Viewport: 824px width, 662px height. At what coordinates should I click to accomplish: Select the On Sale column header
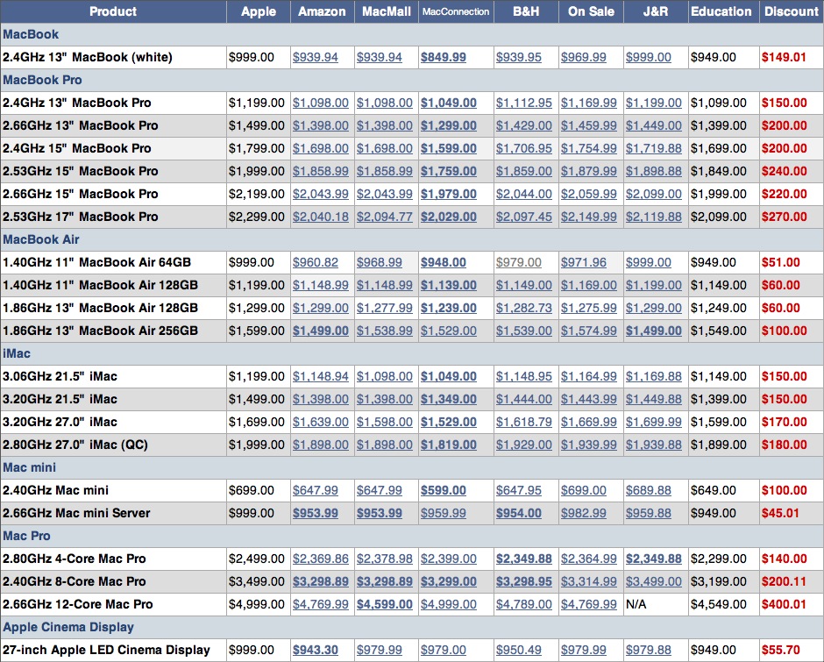click(x=591, y=11)
